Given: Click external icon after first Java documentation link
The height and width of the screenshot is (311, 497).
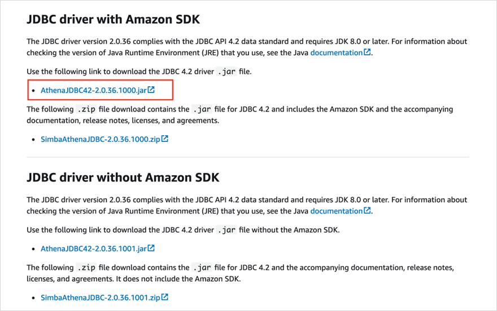Looking at the screenshot, I should coord(368,52).
